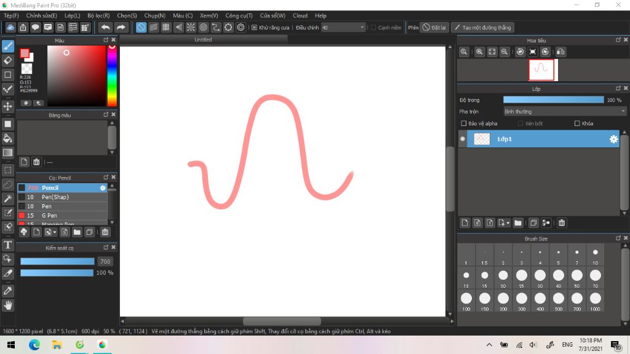Expand the Điều chỉnh correction value dropdown
Image resolution: width=630 pixels, height=354 pixels.
pos(362,27)
